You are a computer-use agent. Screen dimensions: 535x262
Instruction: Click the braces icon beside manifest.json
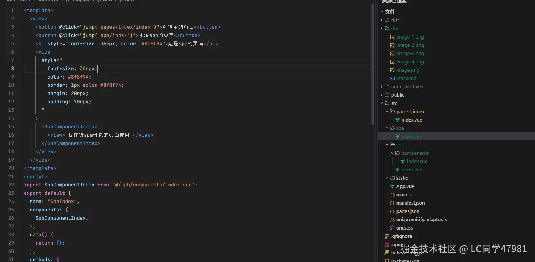tap(392, 203)
